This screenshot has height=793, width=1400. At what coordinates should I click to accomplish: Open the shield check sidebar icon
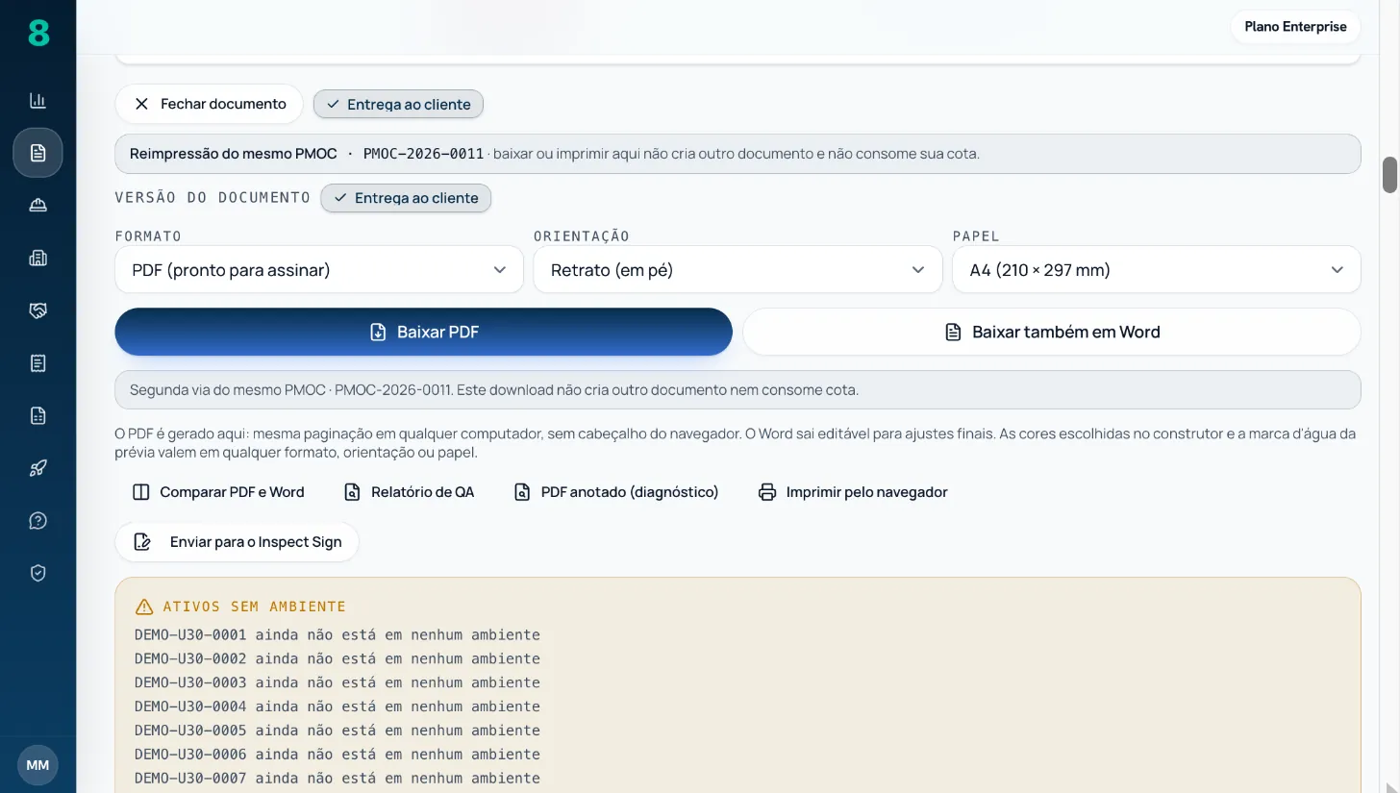37,573
